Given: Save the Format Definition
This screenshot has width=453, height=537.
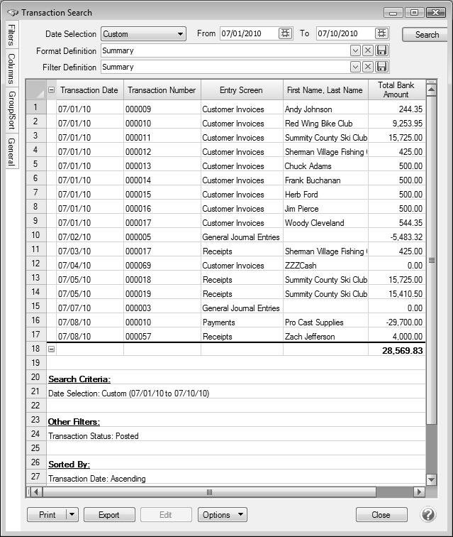Looking at the screenshot, I should coord(382,50).
